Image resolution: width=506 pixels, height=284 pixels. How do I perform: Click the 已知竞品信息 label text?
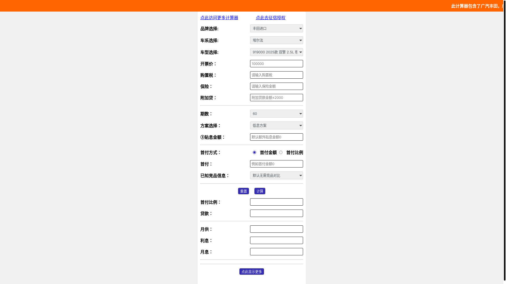tap(215, 176)
